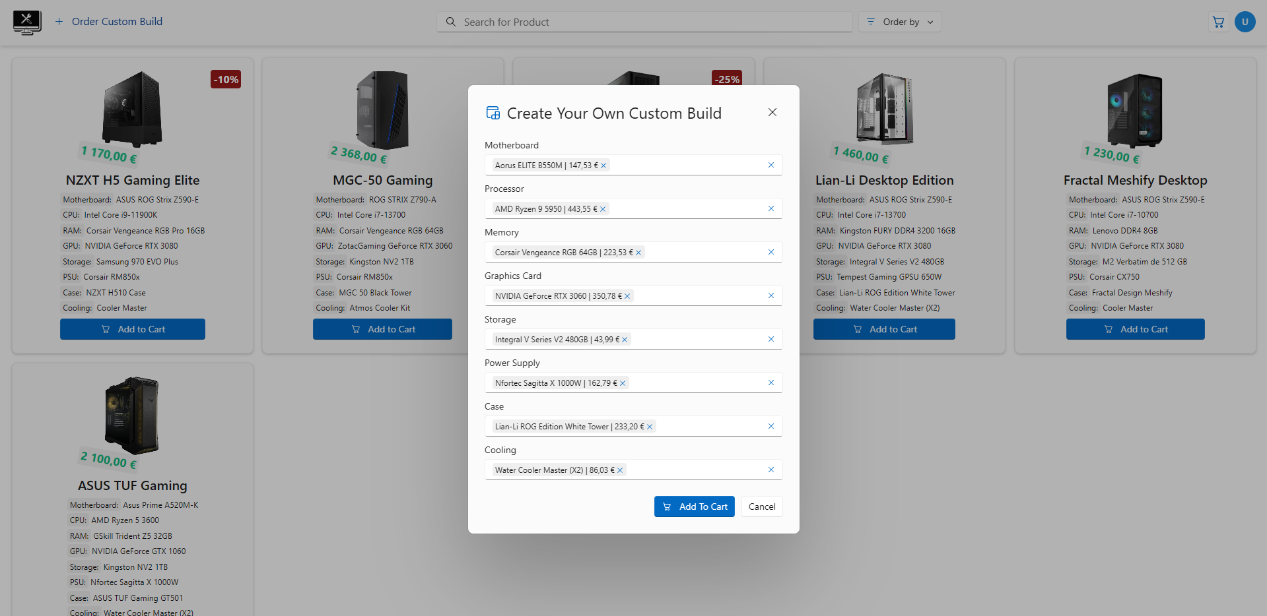
Task: Click the 1 460,00 € price tag
Action: (861, 155)
